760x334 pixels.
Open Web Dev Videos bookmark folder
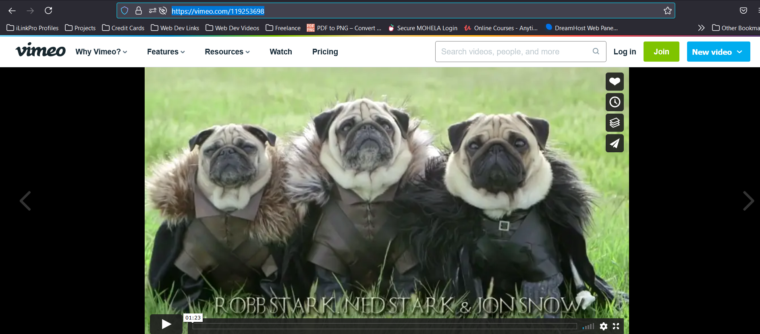coord(233,28)
